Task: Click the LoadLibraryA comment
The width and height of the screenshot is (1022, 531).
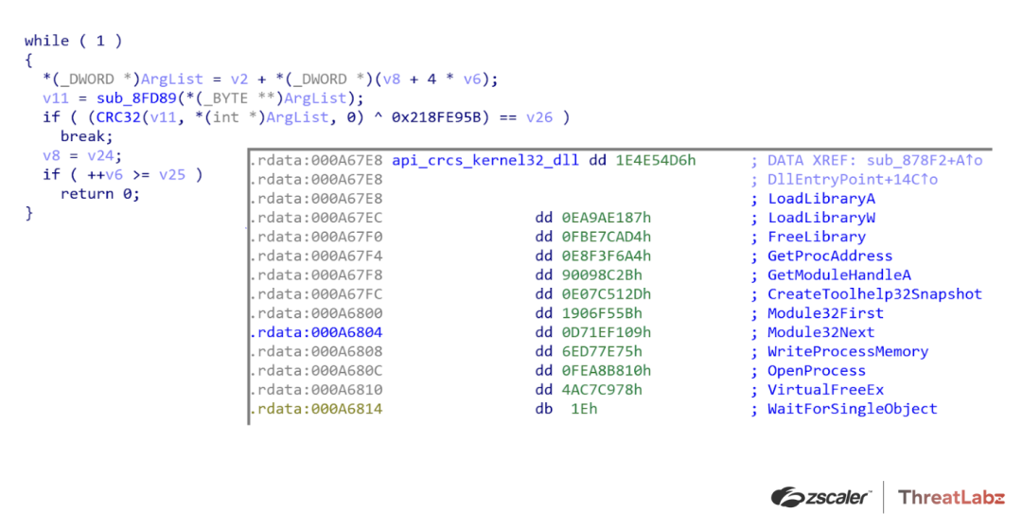Action: 820,199
